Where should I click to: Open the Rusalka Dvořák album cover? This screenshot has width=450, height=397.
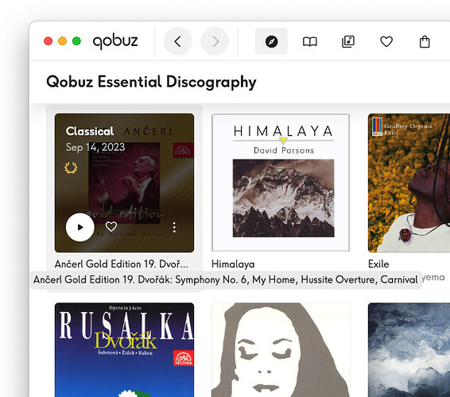[124, 349]
